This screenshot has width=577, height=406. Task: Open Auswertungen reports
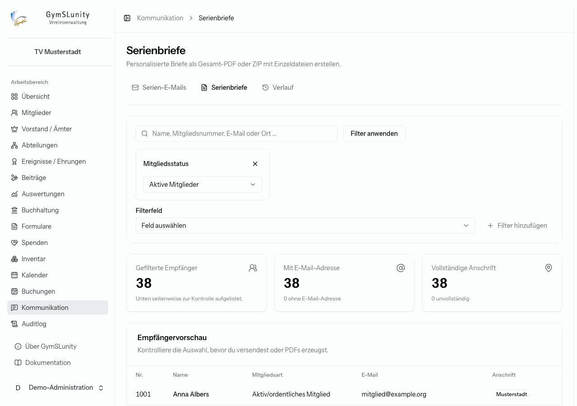click(58, 194)
